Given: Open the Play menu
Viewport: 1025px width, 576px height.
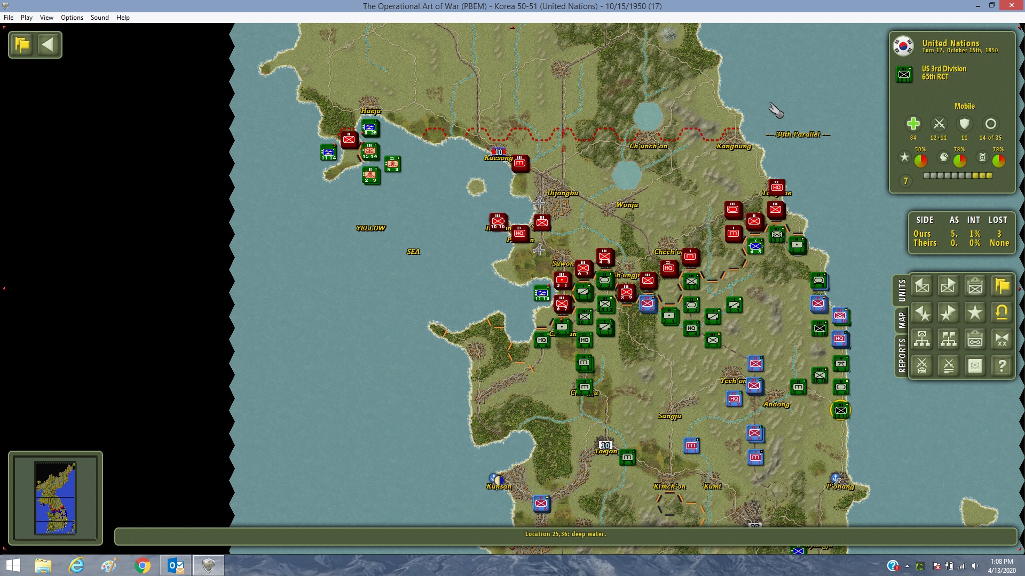Looking at the screenshot, I should (x=27, y=18).
